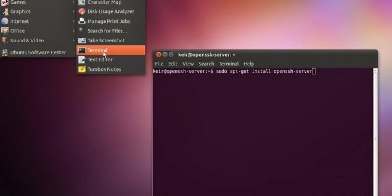Click the Internet globe icon
Screen dimensions: 392x196
[5, 21]
